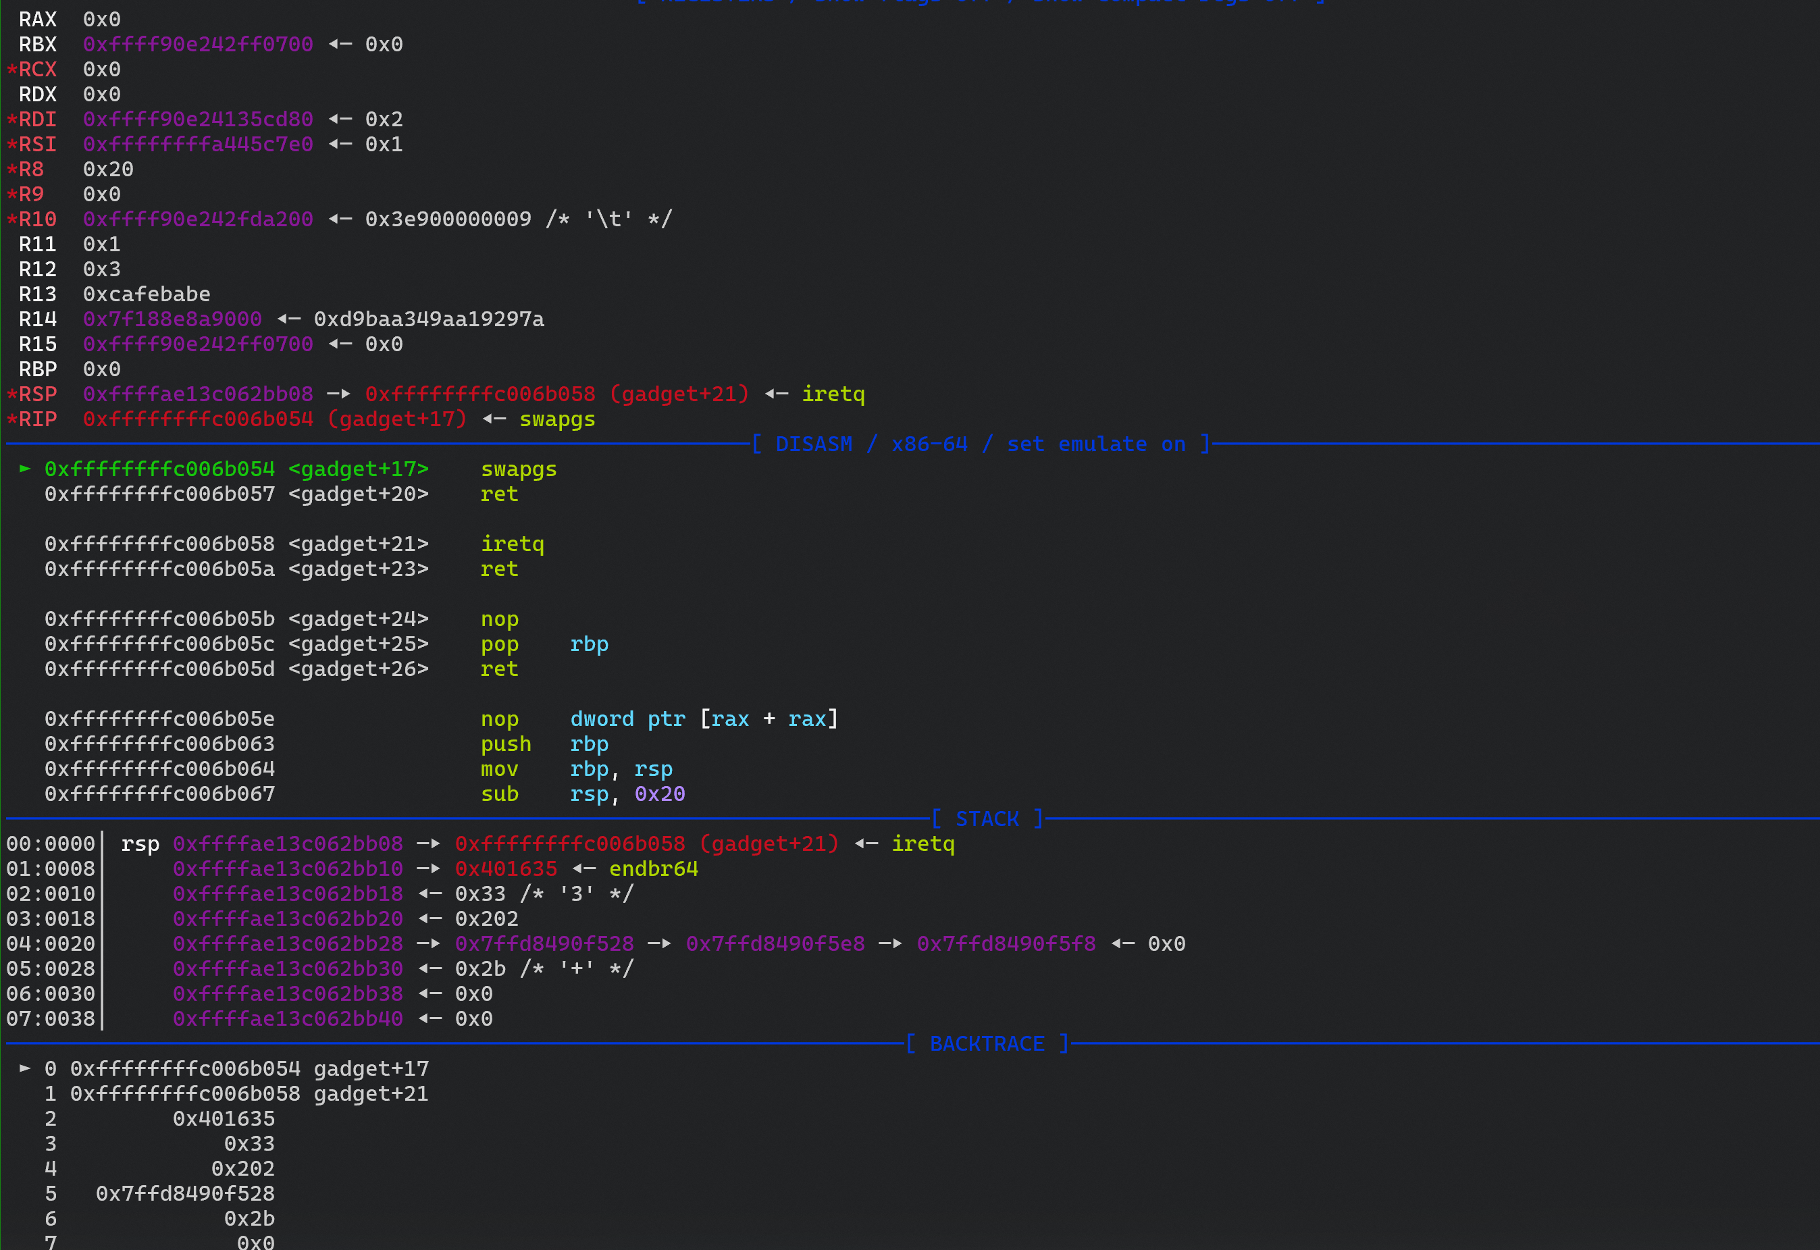Click stack address 0xffffae13c062bb40
The image size is (1820, 1250).
[x=288, y=1020]
